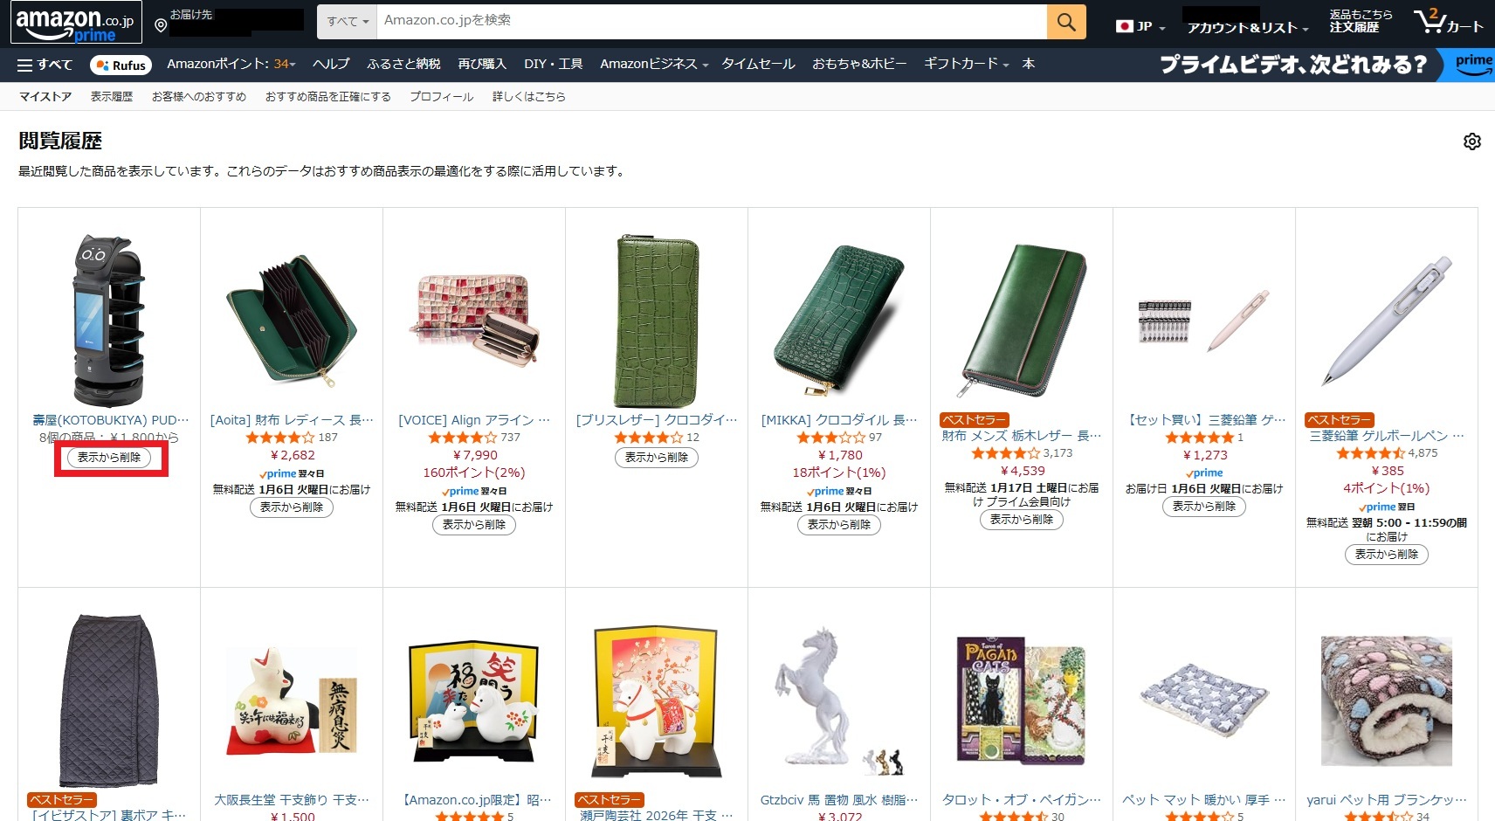Remove the Aoita wallet from history
The image size is (1495, 821).
292,507
